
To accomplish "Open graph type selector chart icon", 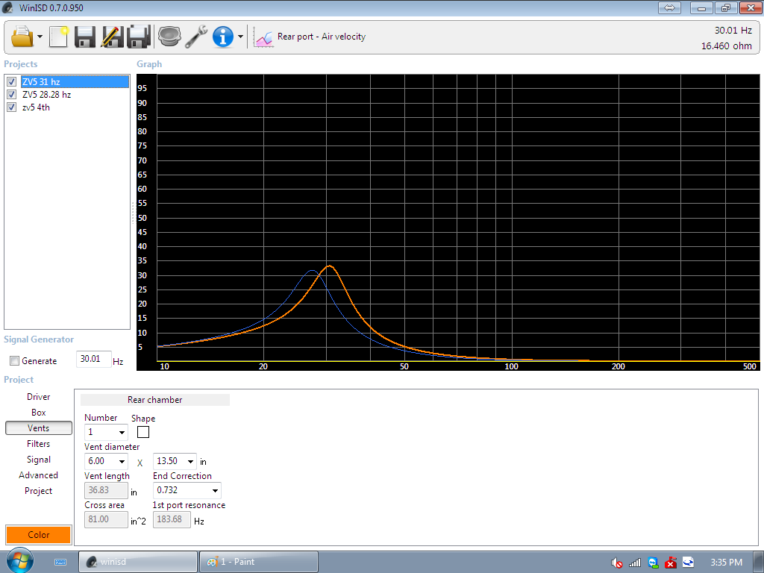I will click(263, 37).
